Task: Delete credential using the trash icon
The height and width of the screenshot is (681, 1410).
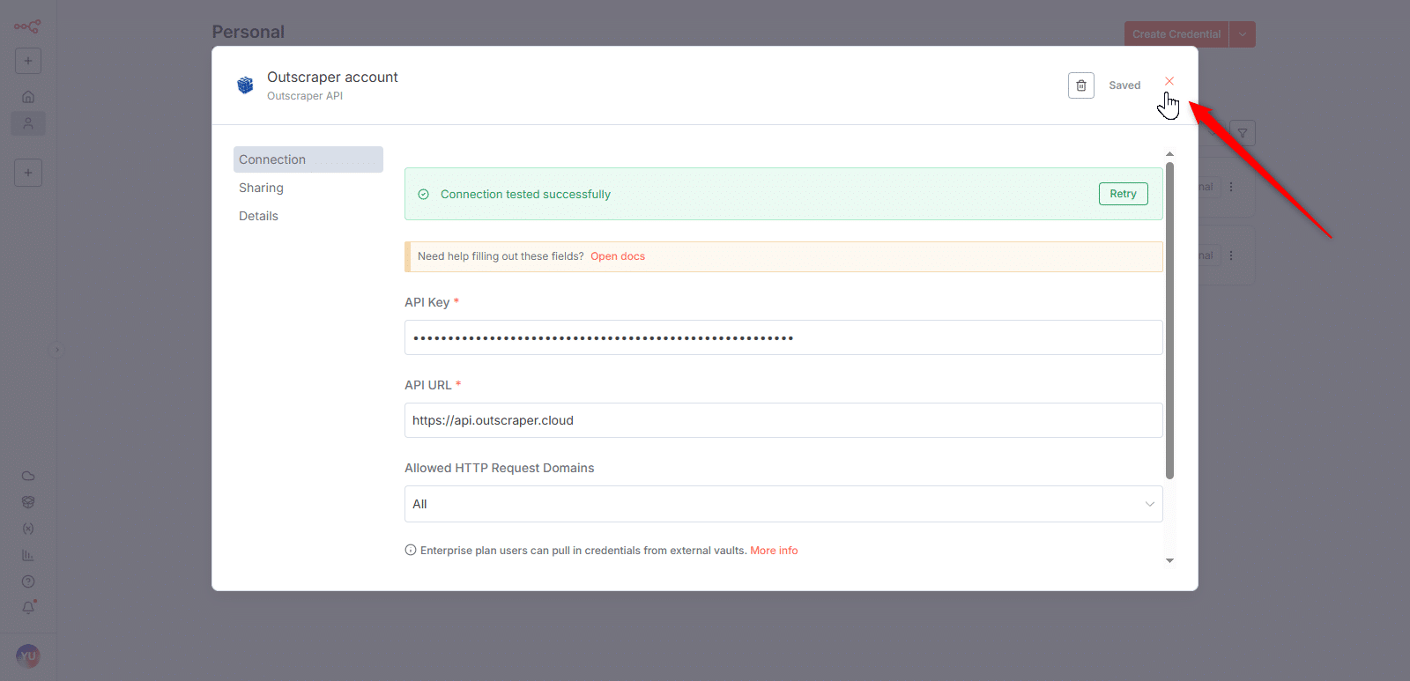Action: (x=1080, y=85)
